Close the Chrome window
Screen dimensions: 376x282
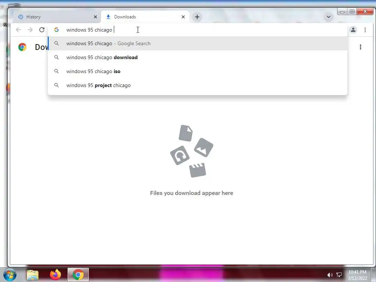click(x=365, y=11)
